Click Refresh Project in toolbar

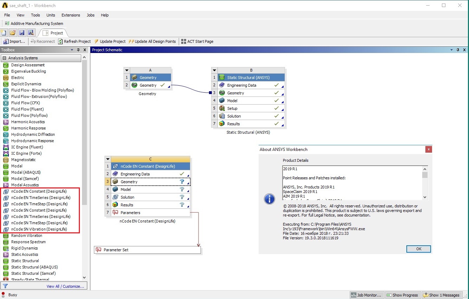pyautogui.click(x=74, y=41)
